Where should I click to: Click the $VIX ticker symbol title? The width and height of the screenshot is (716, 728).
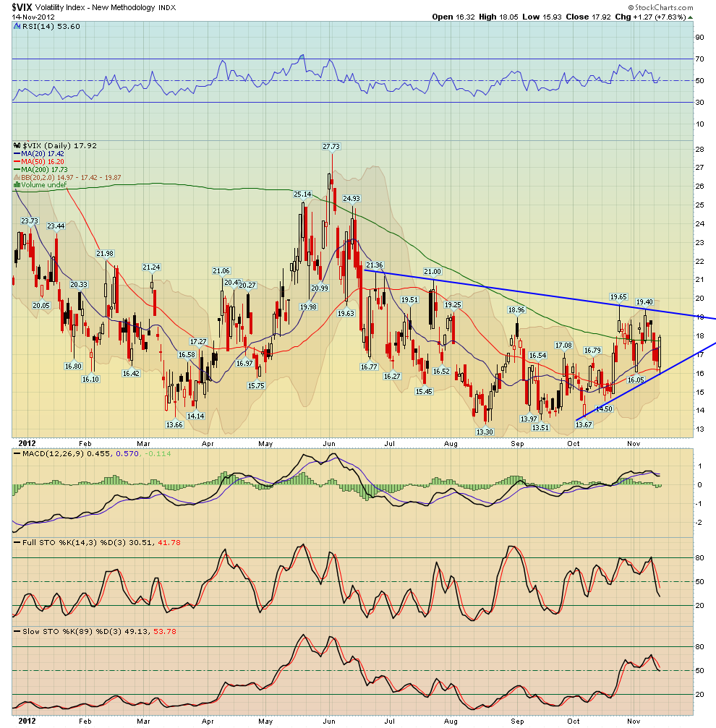pos(22,7)
